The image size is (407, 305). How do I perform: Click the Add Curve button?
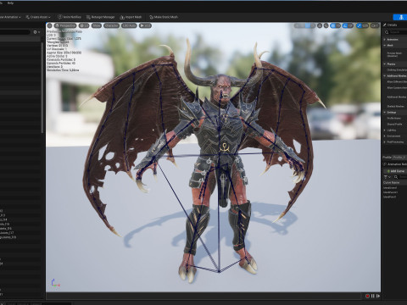pos(395,171)
